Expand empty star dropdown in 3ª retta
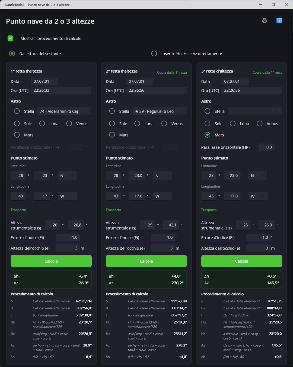 255,111
